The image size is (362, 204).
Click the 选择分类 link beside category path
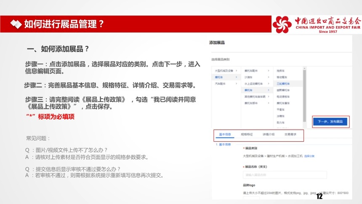[x=309, y=156]
